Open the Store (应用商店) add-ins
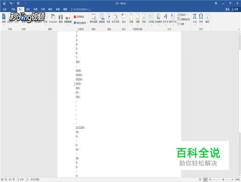241x182 pixels. point(79,16)
